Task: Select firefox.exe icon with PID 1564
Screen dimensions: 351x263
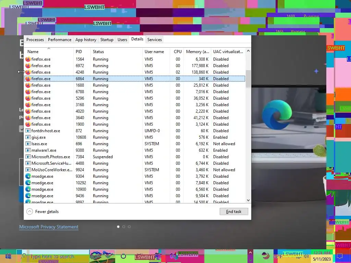Action: point(28,59)
